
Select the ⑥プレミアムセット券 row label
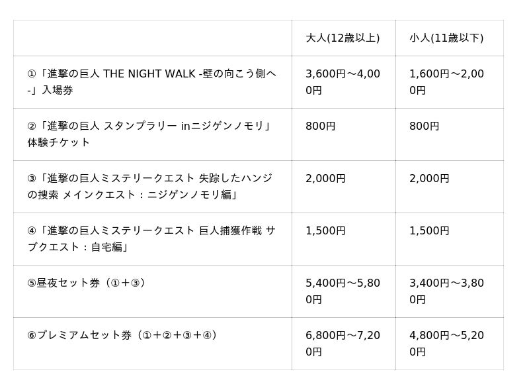pos(122,335)
